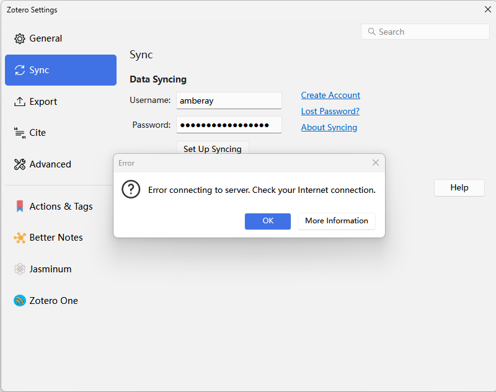Click the Help button
The width and height of the screenshot is (496, 392).
tap(459, 187)
